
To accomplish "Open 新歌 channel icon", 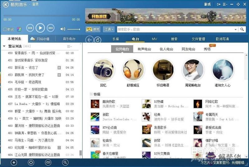I will point(95,117).
